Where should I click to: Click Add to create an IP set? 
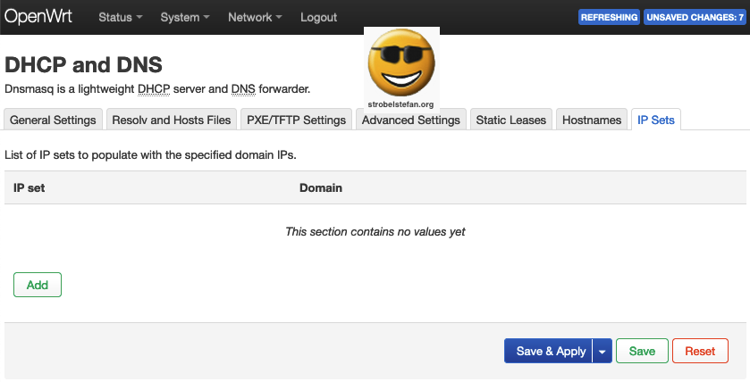tap(38, 285)
